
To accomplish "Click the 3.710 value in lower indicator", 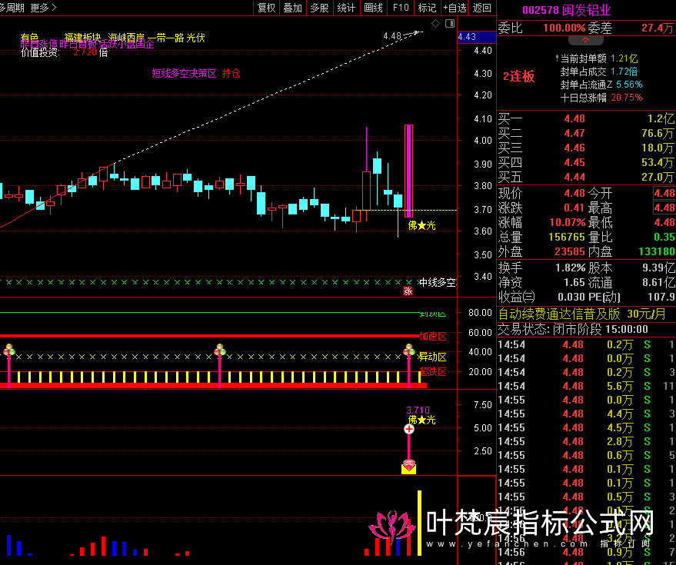I will click(x=418, y=410).
